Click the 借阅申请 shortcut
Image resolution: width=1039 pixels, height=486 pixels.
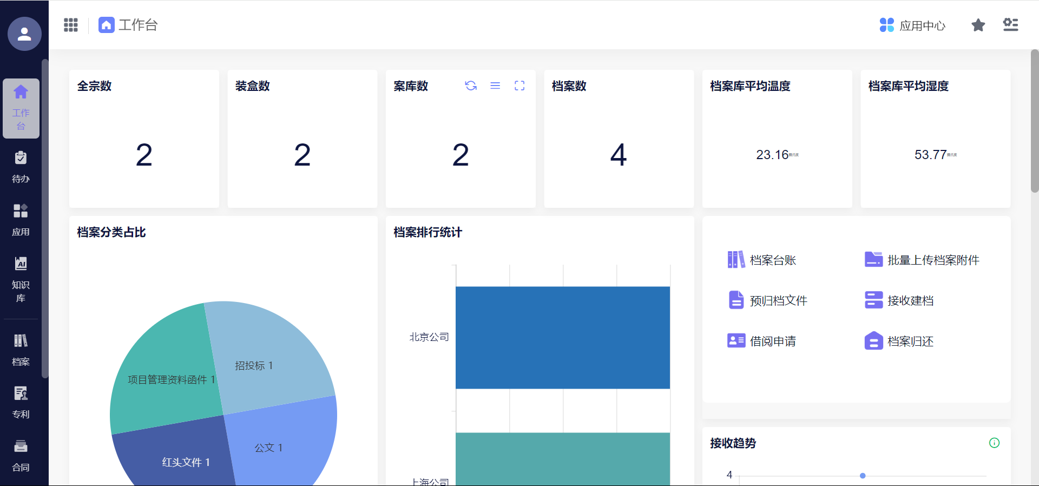tap(762, 341)
